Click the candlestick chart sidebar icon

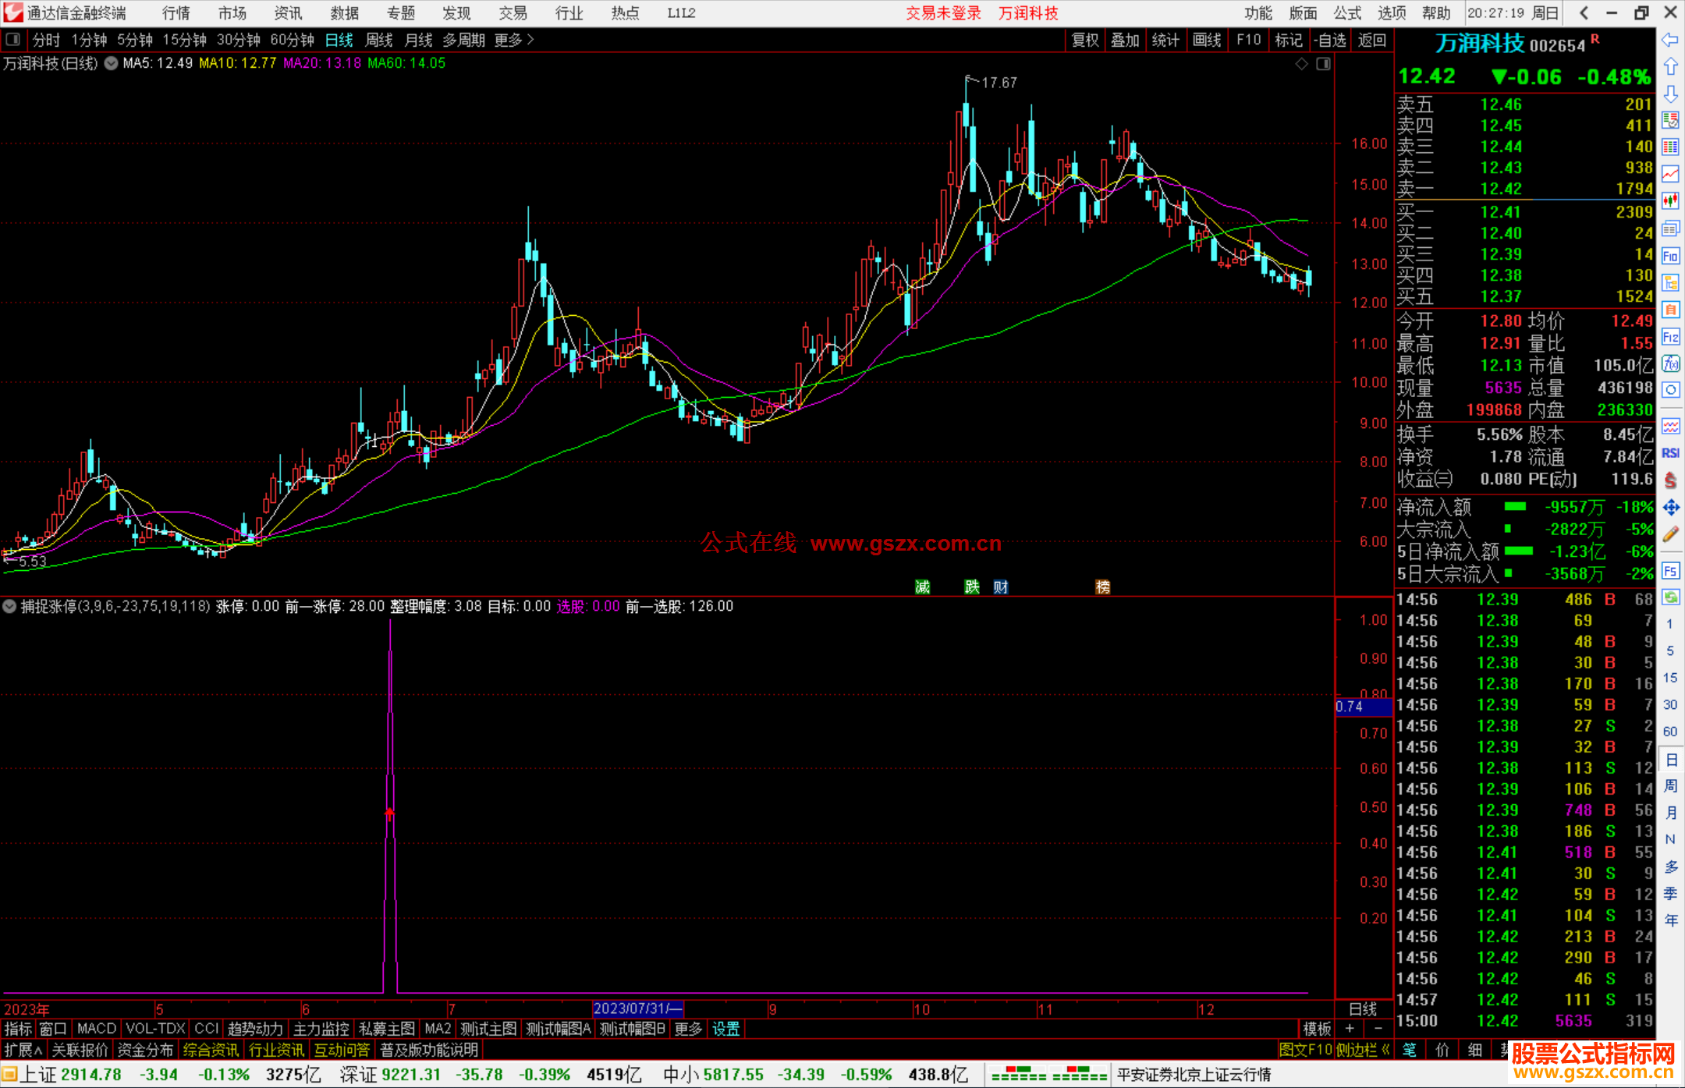click(x=1670, y=201)
